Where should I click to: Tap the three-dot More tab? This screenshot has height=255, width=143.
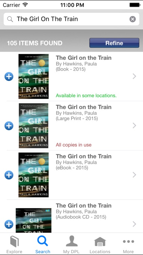coord(128,241)
